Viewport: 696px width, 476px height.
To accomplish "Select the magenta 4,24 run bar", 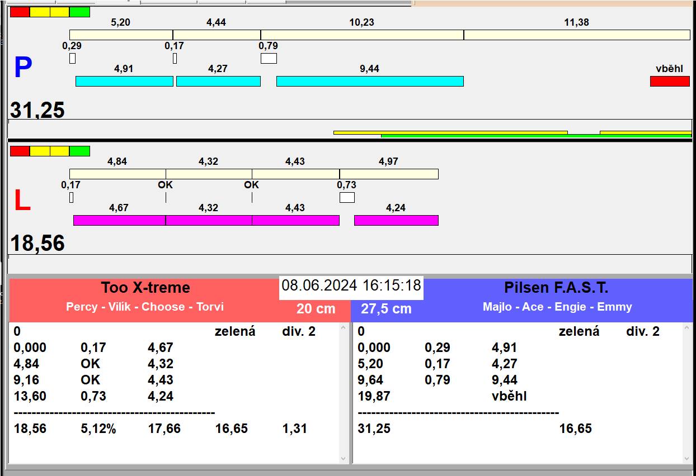I will pos(396,220).
